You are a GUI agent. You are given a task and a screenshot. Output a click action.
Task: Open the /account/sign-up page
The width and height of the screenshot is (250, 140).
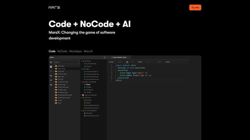coord(92,74)
